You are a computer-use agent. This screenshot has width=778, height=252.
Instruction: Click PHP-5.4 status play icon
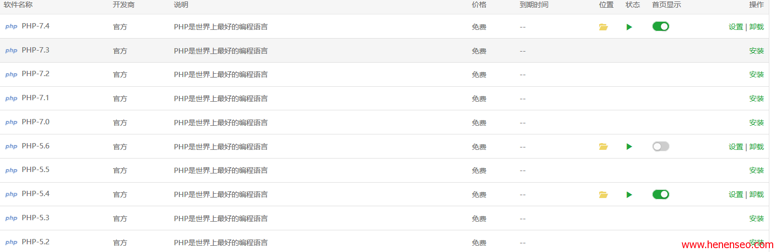pyautogui.click(x=629, y=195)
